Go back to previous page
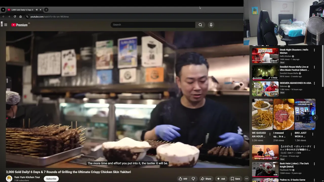The width and height of the screenshot is (324, 182). [3, 17]
